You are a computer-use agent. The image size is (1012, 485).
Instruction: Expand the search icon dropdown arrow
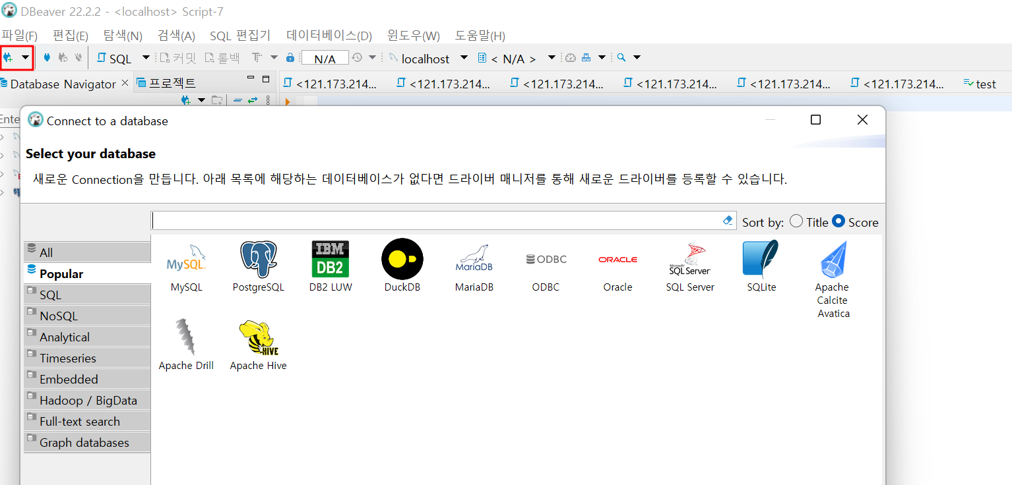pyautogui.click(x=637, y=58)
